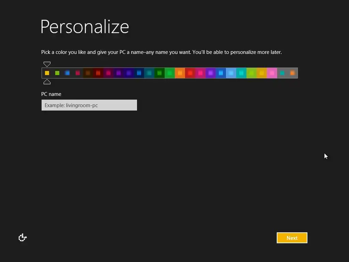Pick the green-on-dark-gray color swatch

(57, 73)
